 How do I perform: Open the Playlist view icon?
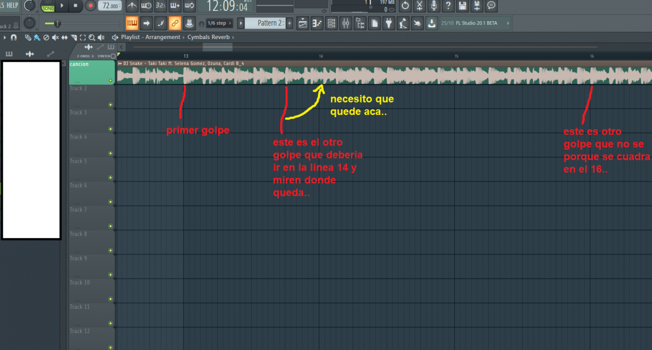tap(303, 23)
